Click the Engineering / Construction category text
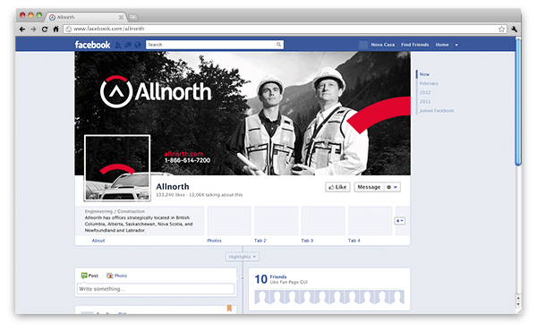This screenshot has height=331, width=537. point(115,211)
